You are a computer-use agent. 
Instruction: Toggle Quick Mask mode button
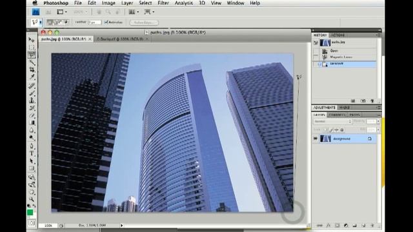32,223
